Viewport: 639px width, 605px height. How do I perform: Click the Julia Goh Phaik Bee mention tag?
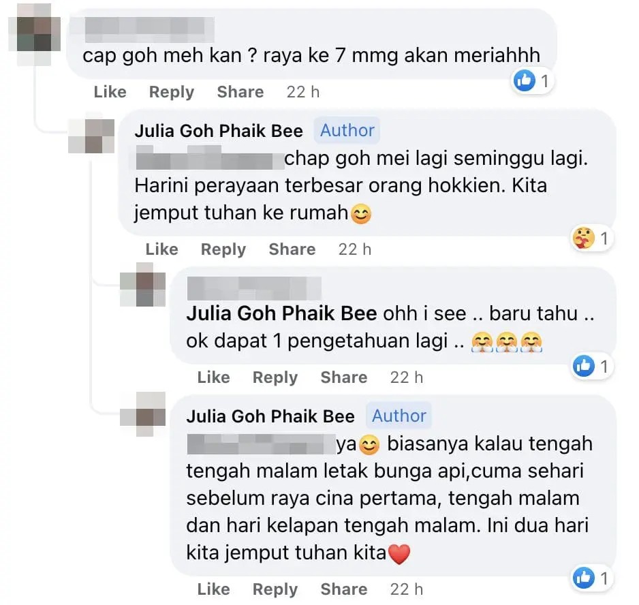pos(281,313)
